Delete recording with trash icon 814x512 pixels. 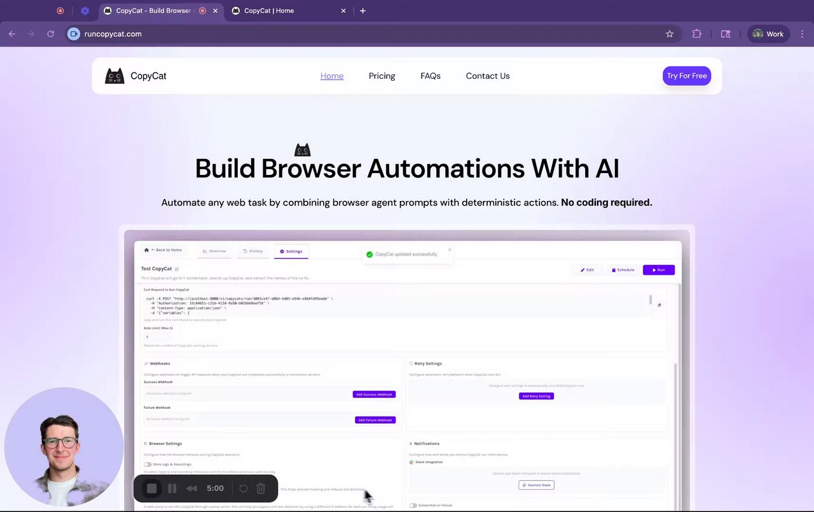pyautogui.click(x=261, y=488)
